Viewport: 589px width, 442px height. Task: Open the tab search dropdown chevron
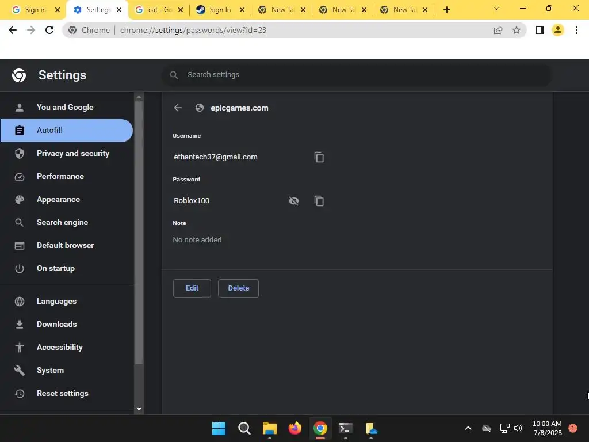pyautogui.click(x=496, y=8)
